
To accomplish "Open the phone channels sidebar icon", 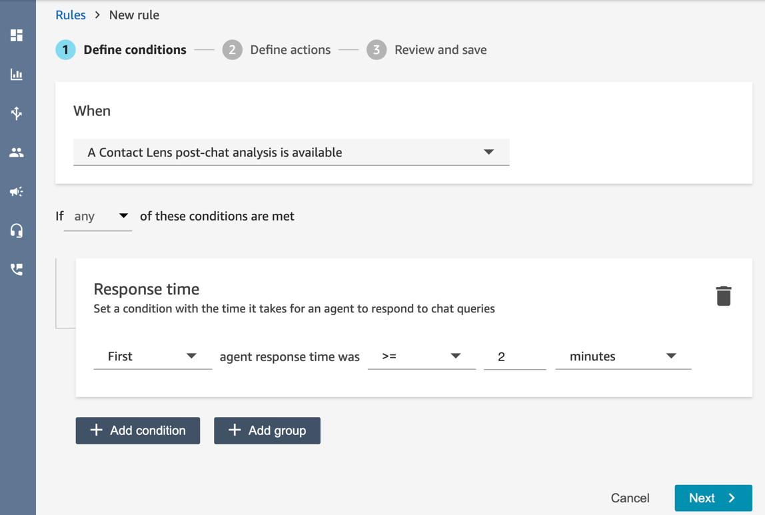I will click(x=17, y=269).
